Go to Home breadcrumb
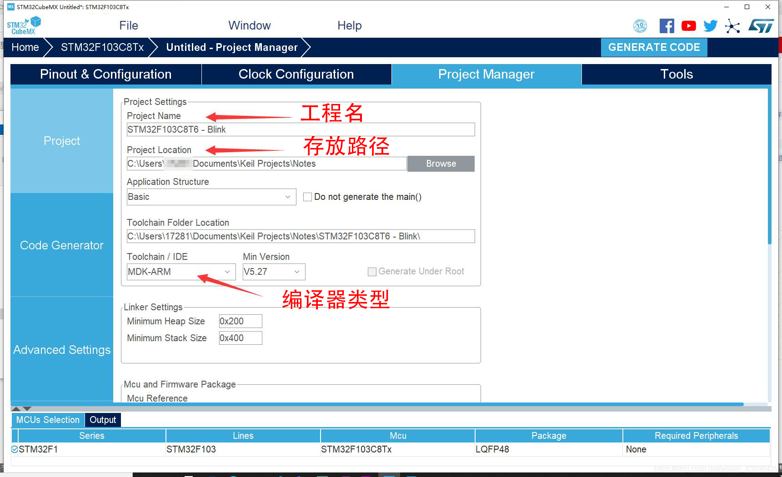Screen dimensions: 782x477 click(x=25, y=47)
